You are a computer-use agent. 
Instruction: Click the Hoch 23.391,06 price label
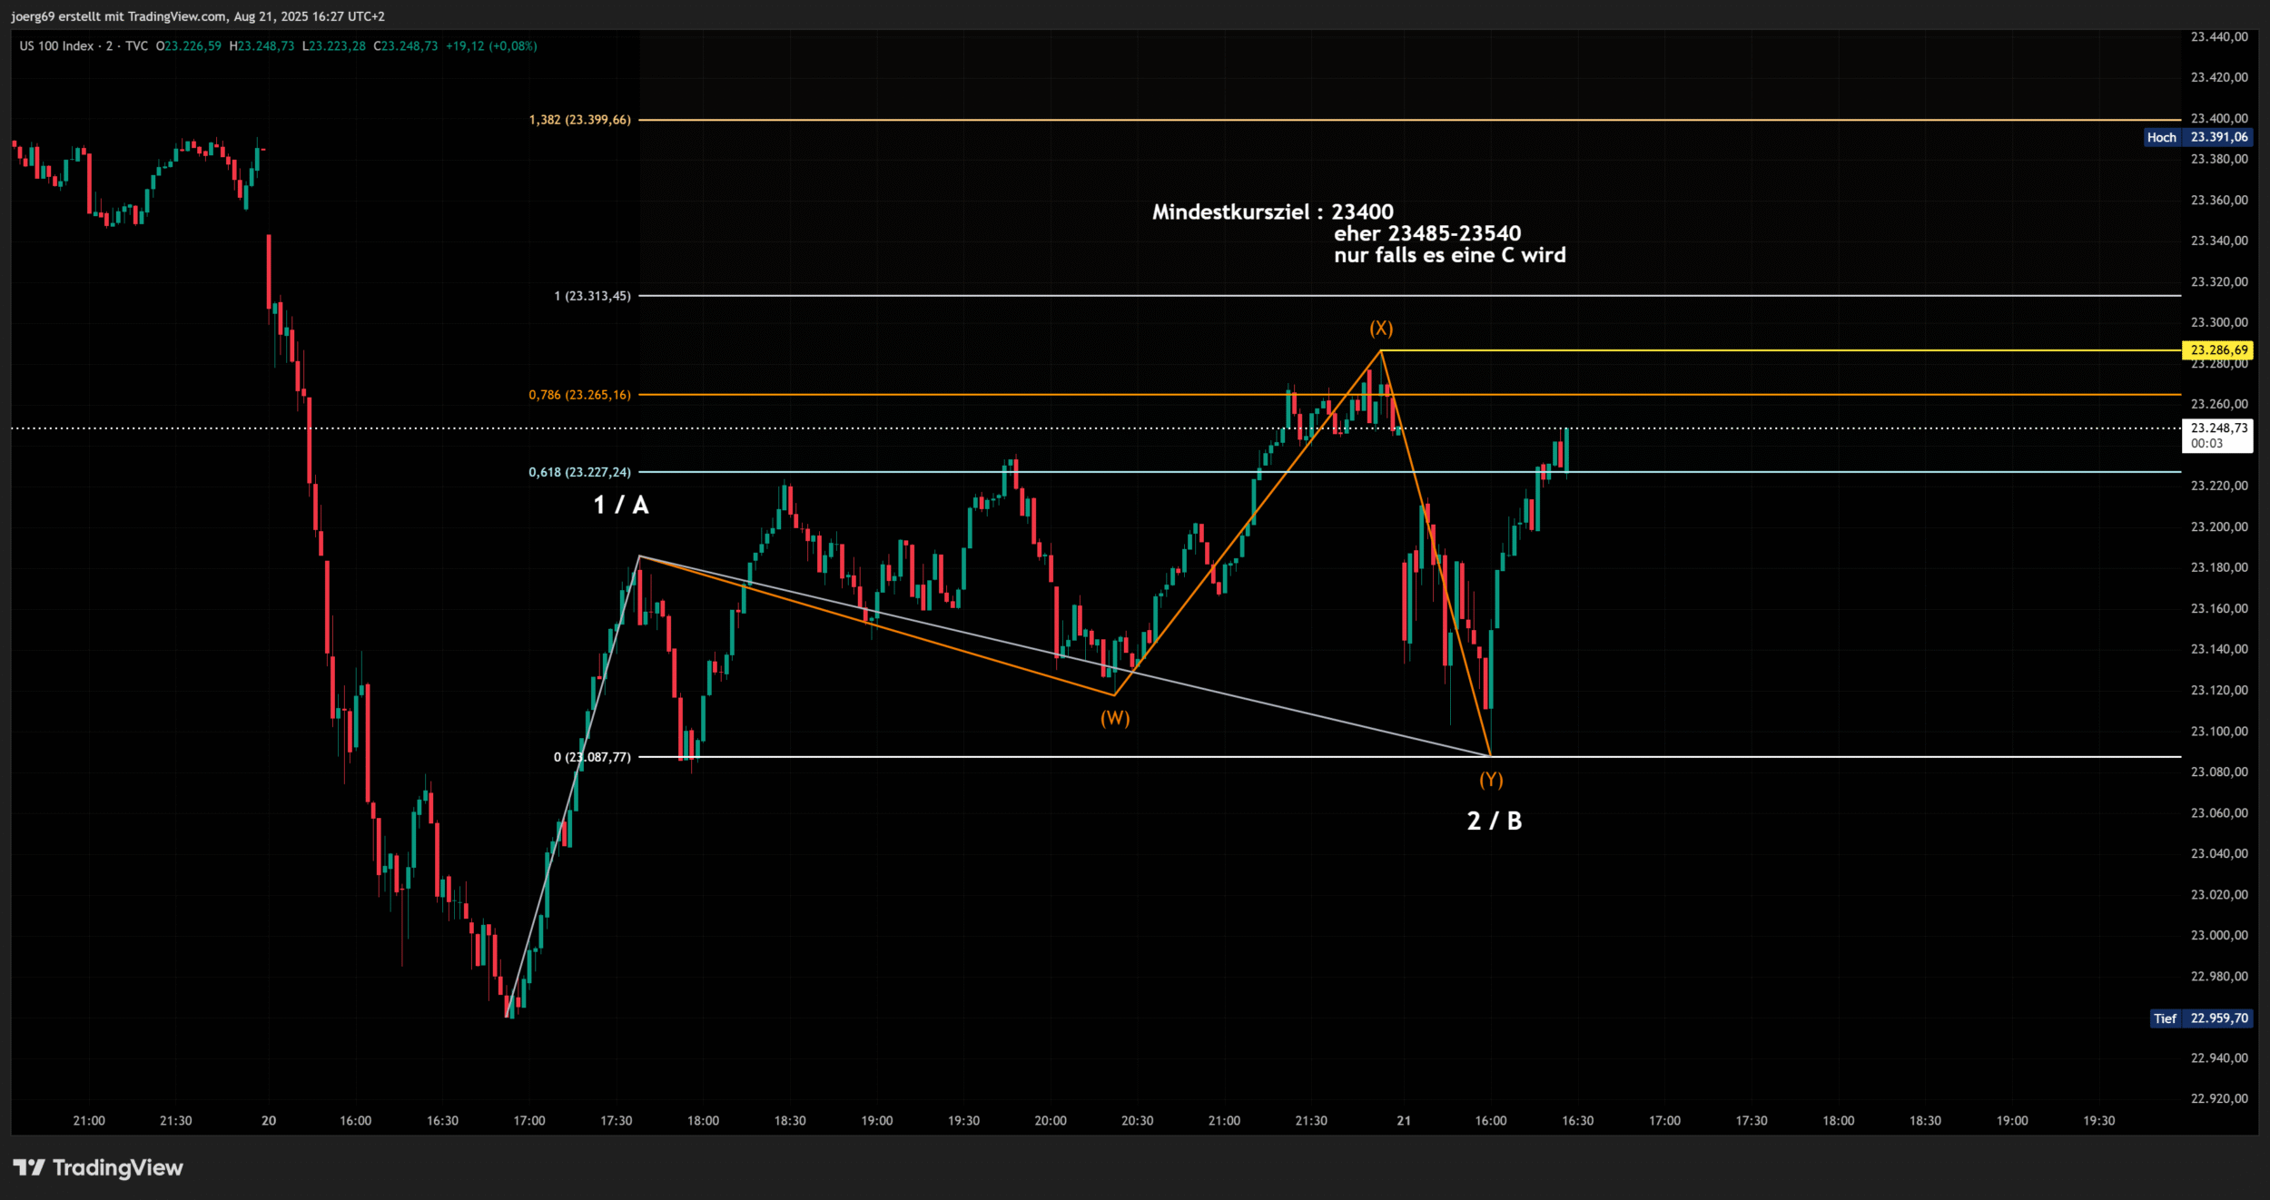tap(2197, 137)
